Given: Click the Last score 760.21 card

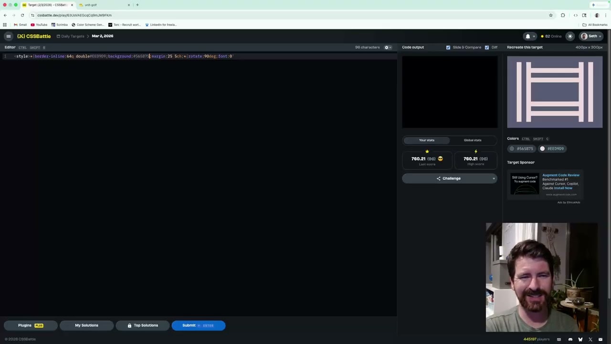Looking at the screenshot, I should [x=427, y=160].
